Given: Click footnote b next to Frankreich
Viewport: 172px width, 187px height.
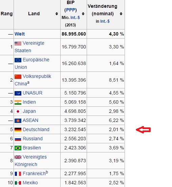Looking at the screenshot, I should (47, 172).
